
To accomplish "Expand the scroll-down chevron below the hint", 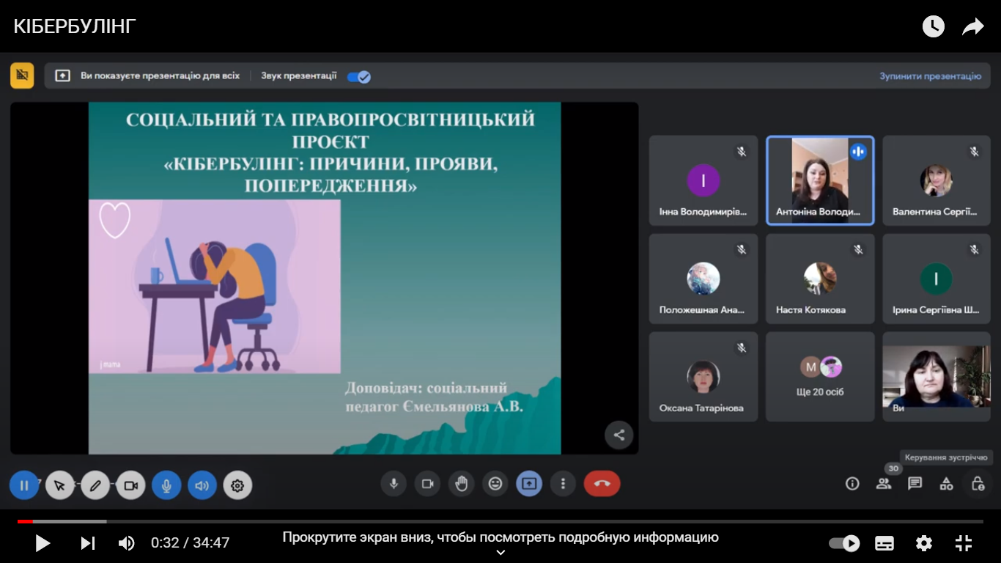I will [500, 553].
